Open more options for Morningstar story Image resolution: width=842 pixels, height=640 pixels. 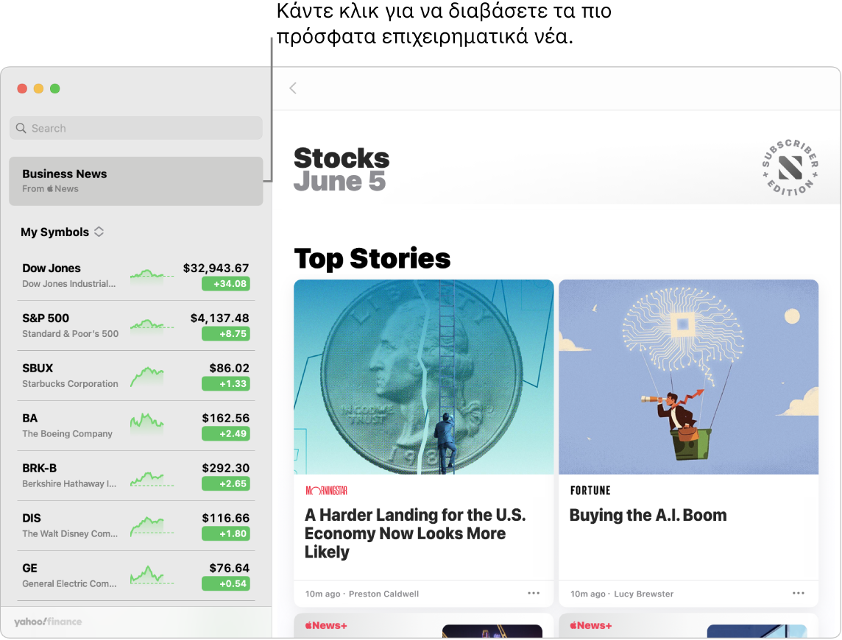(534, 593)
